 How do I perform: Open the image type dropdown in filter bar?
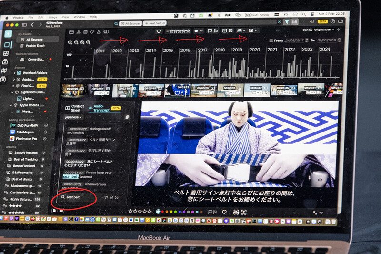point(253,30)
